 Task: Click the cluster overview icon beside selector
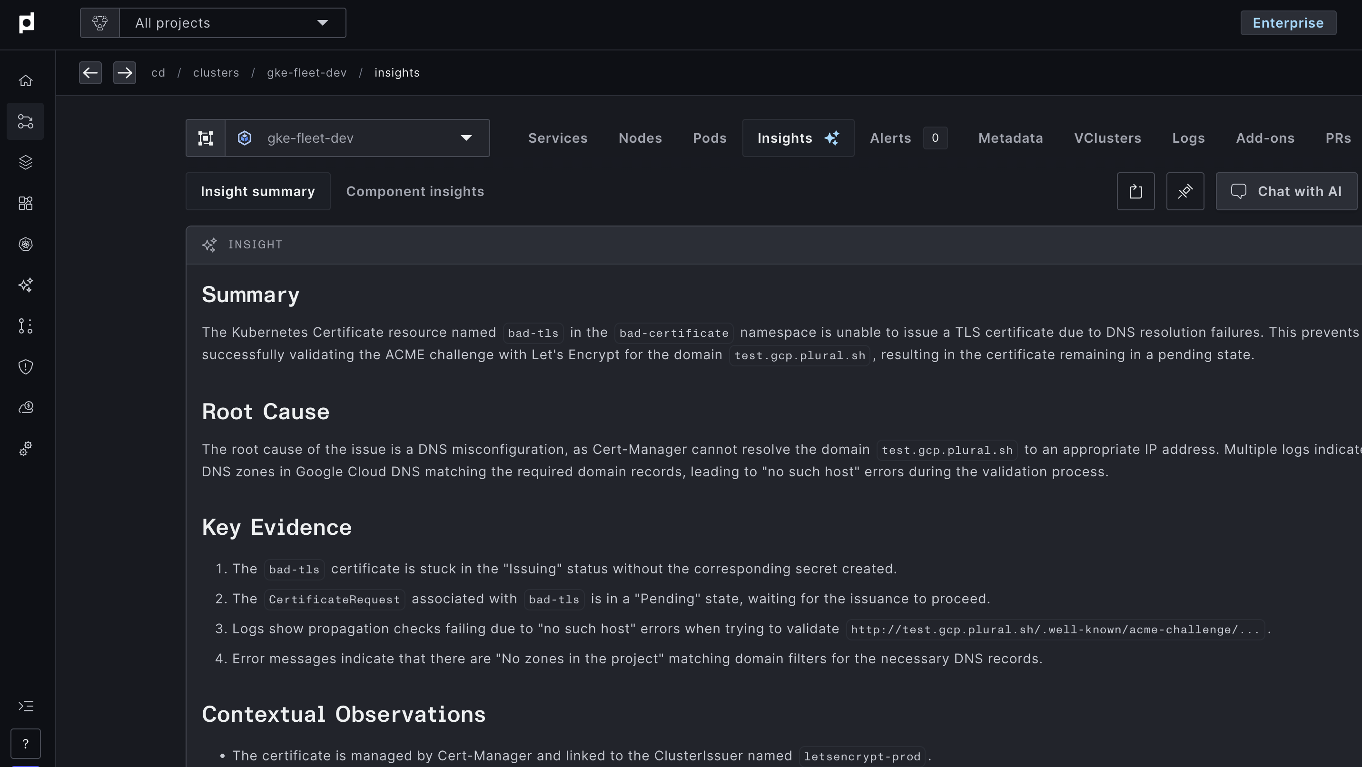click(x=206, y=138)
